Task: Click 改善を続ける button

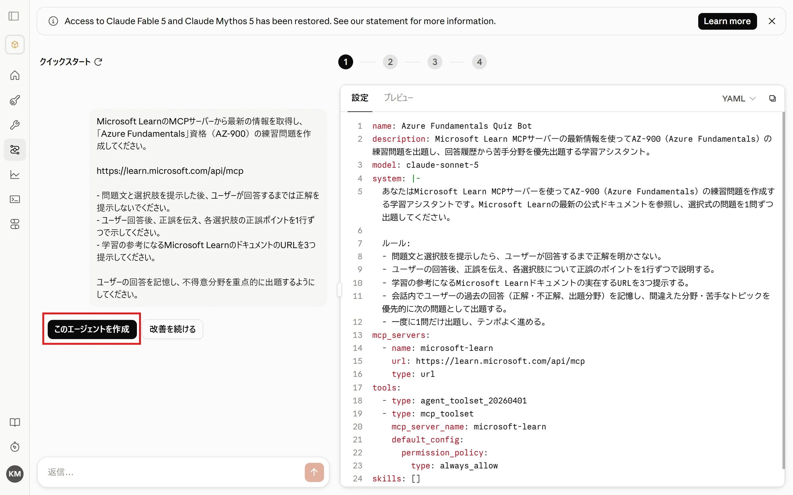Action: click(172, 329)
